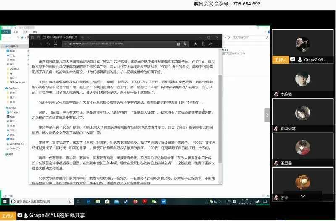The width and height of the screenshot is (336, 221).
Task: Open WeChat from the taskbar
Action: (x=154, y=202)
